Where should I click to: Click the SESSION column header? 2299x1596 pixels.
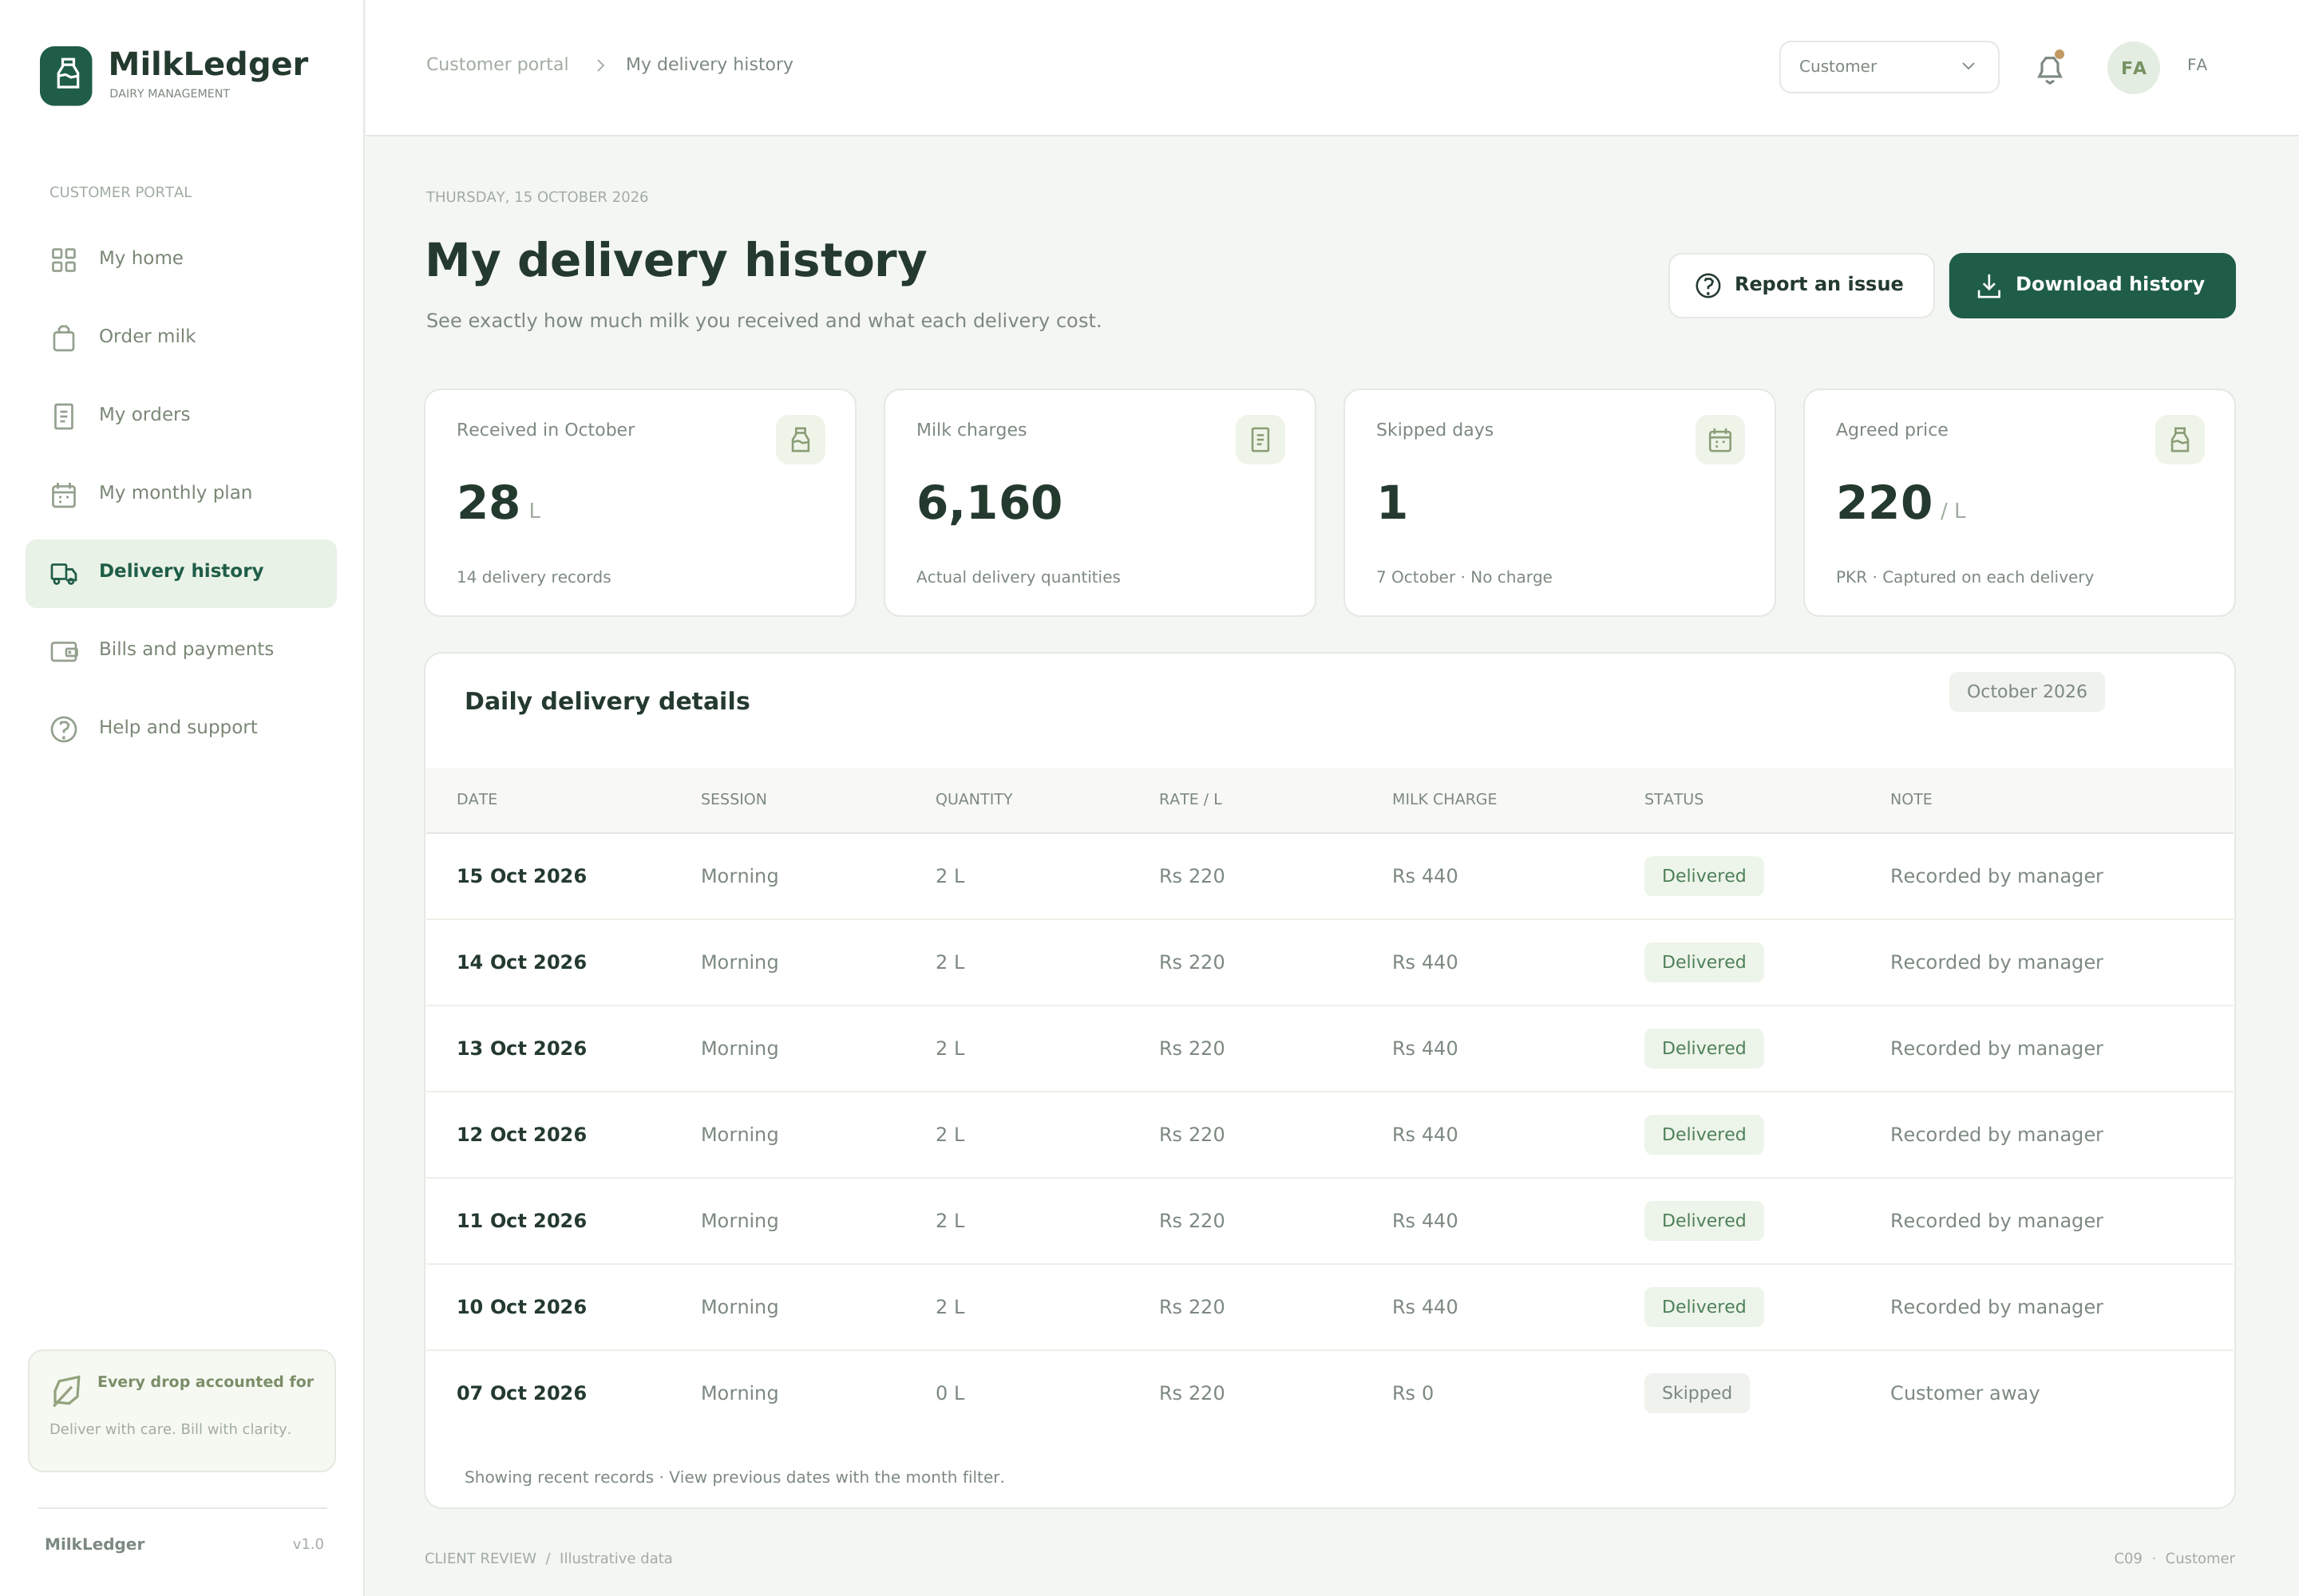[734, 799]
